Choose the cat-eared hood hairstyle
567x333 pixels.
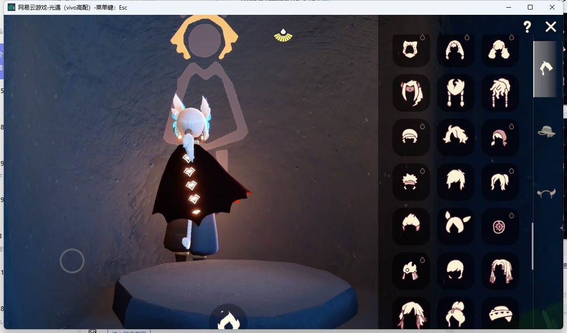click(x=410, y=50)
